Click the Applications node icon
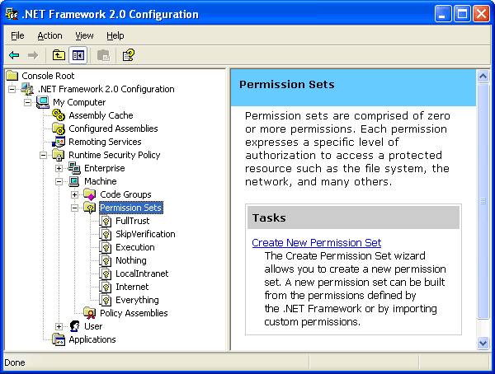 tap(59, 339)
